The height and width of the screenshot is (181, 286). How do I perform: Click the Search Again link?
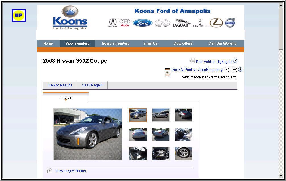pos(92,85)
